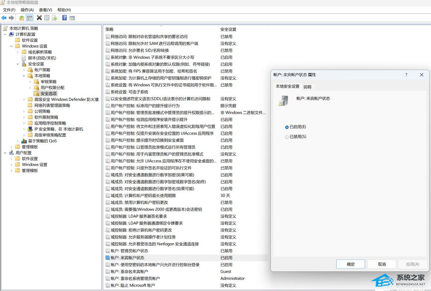Select the 已启用(E) radio button

[287, 127]
